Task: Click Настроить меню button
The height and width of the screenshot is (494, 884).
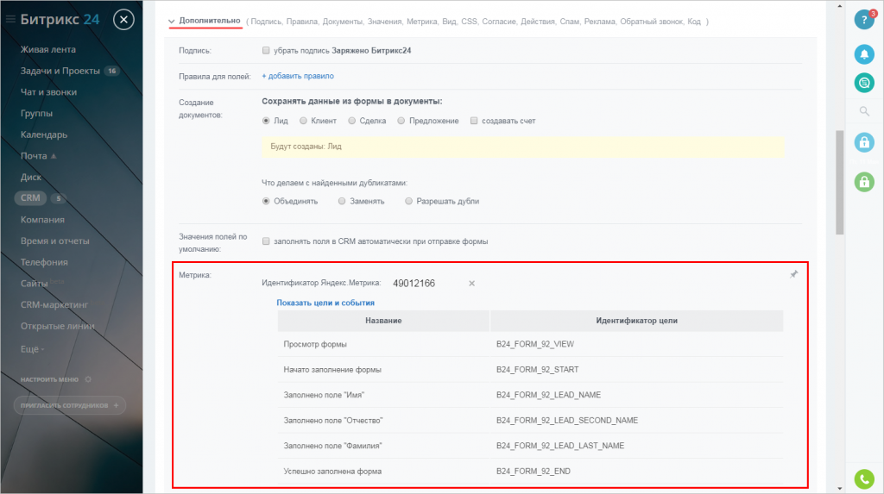Action: (x=49, y=379)
